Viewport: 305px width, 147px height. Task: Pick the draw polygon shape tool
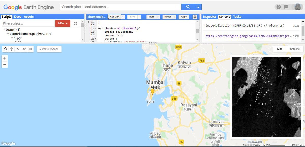[x=24, y=49]
